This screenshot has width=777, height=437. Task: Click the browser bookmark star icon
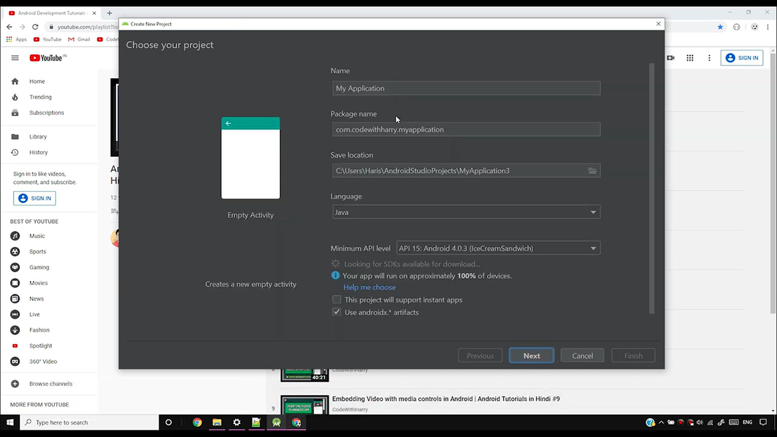[720, 27]
